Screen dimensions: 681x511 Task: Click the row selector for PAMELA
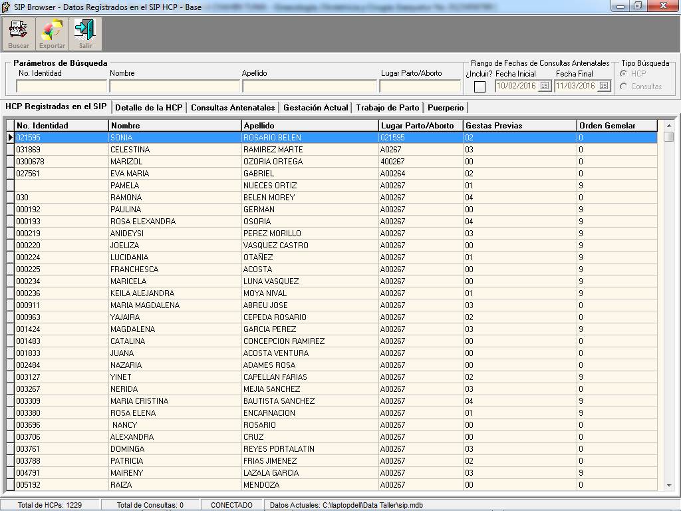coord(10,186)
